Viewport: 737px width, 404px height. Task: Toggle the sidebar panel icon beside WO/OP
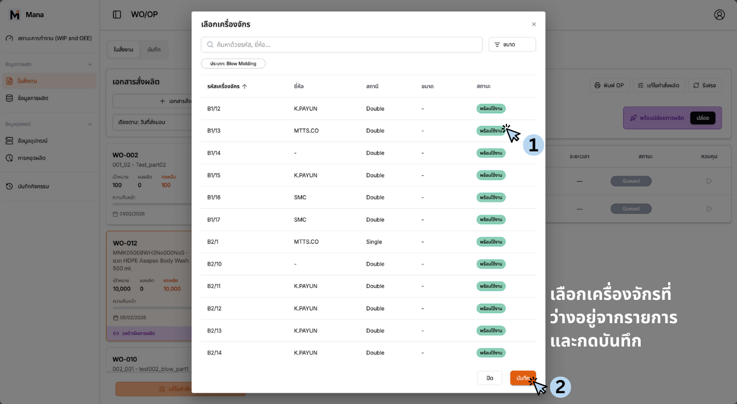click(117, 15)
